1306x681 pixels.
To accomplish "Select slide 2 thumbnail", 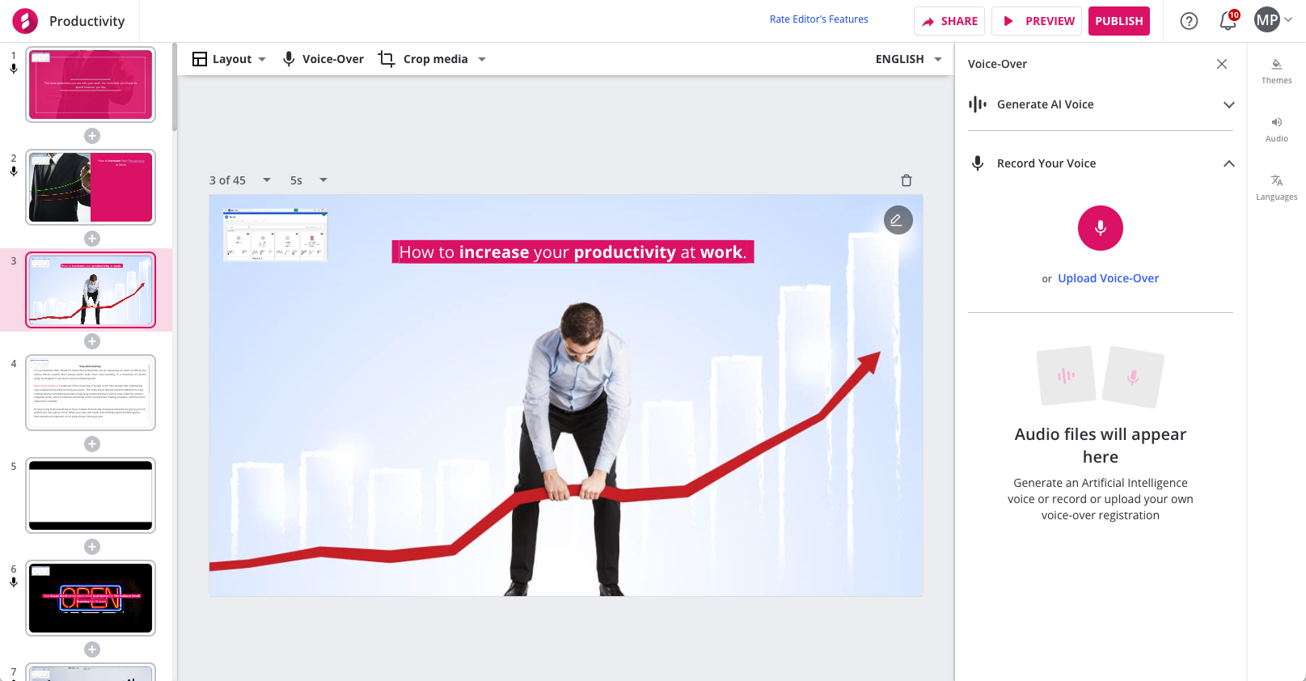I will [x=91, y=187].
